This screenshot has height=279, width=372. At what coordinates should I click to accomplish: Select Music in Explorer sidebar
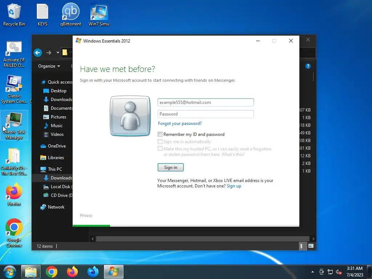(53, 126)
